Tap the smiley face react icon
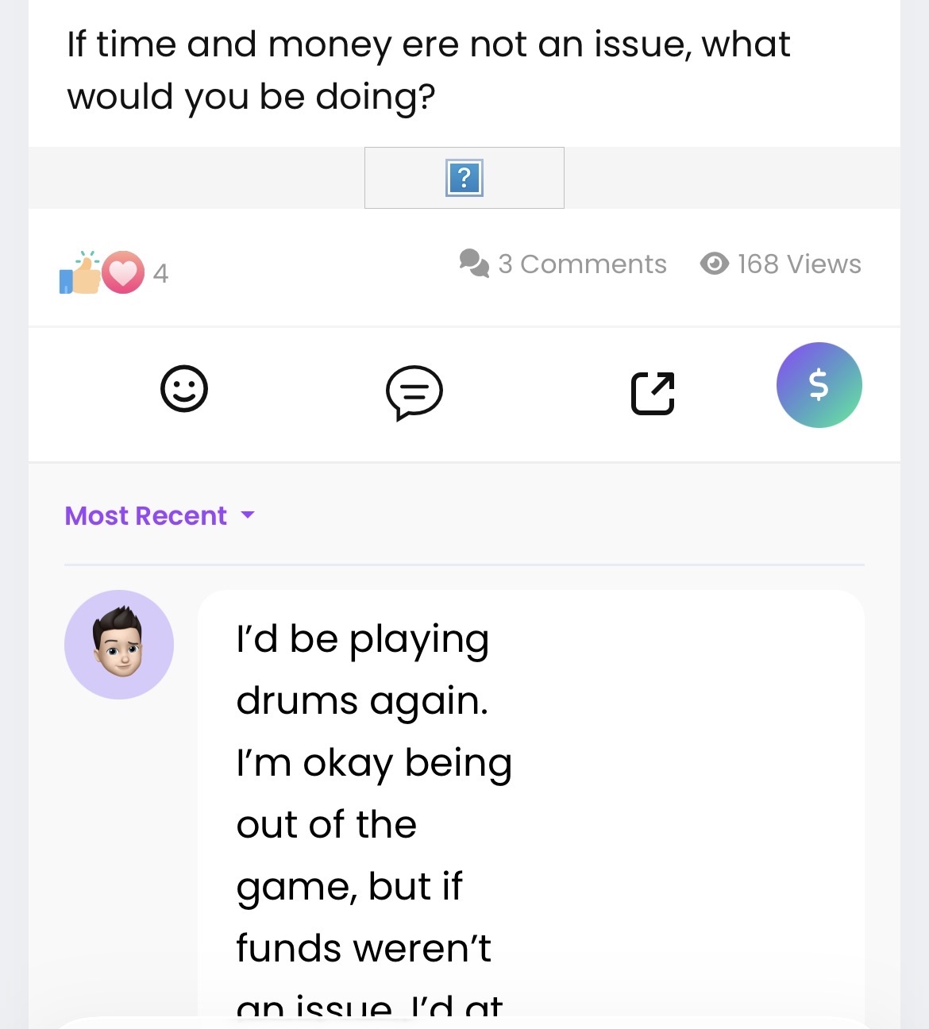929x1029 pixels. [184, 389]
